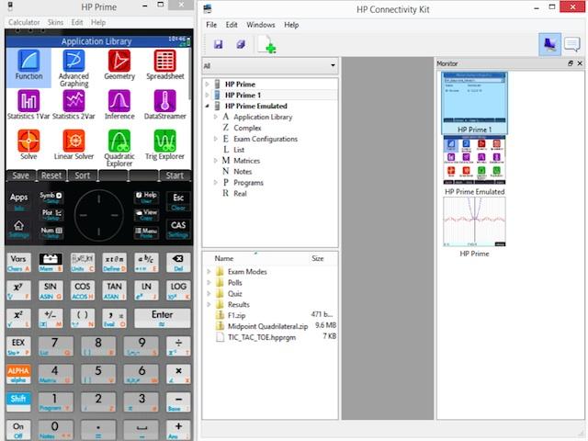
Task: Open the Spreadsheet app icon
Action: [165, 65]
